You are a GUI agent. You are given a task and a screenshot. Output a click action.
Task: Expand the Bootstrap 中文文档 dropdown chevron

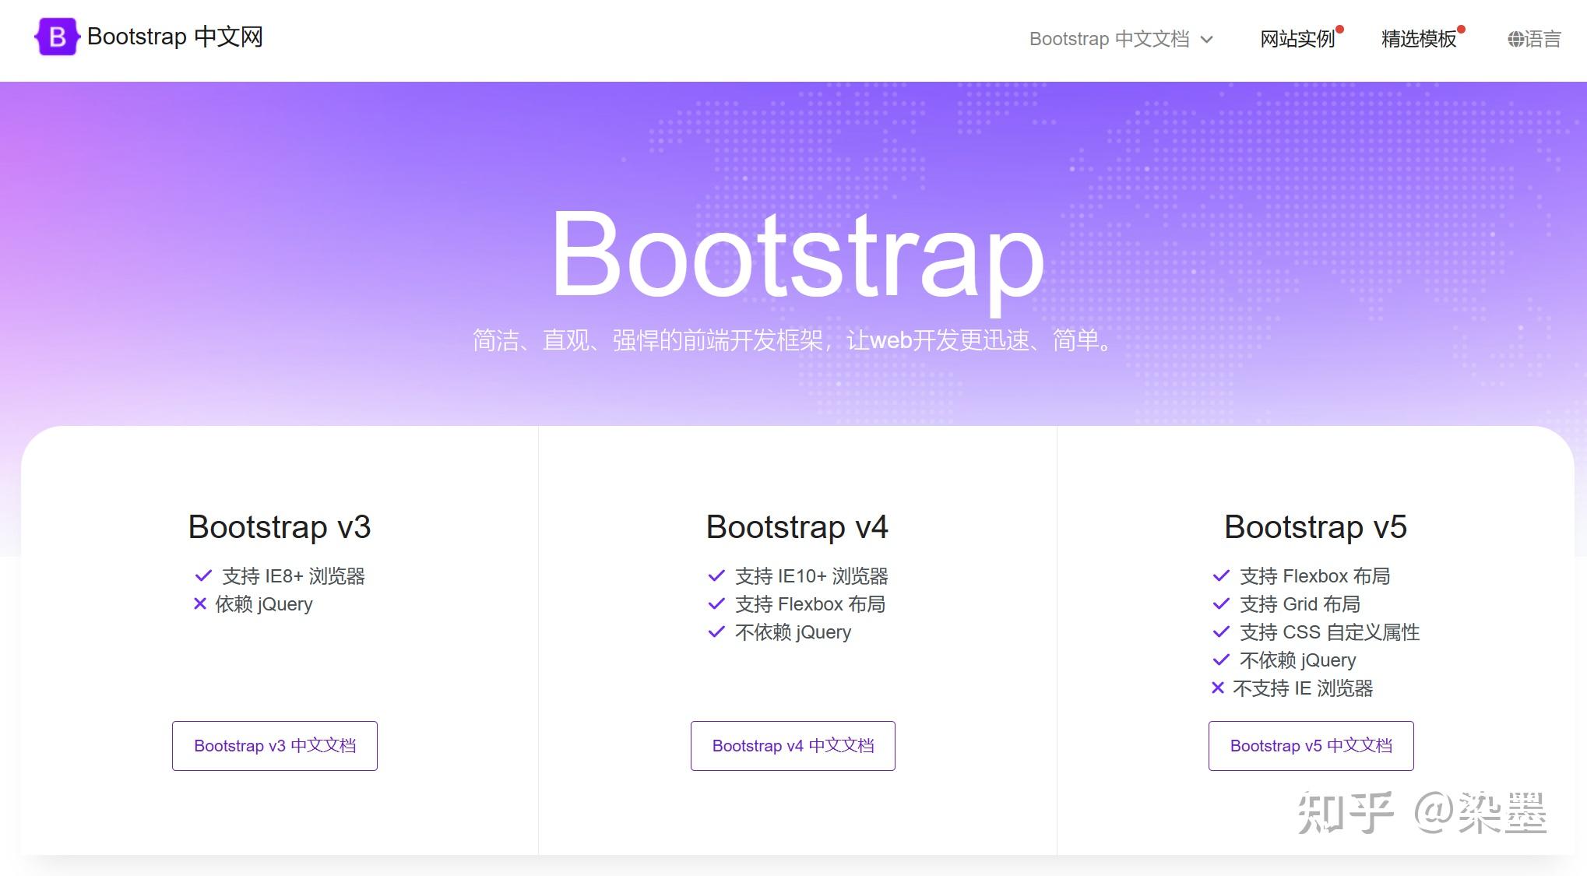pos(1207,40)
